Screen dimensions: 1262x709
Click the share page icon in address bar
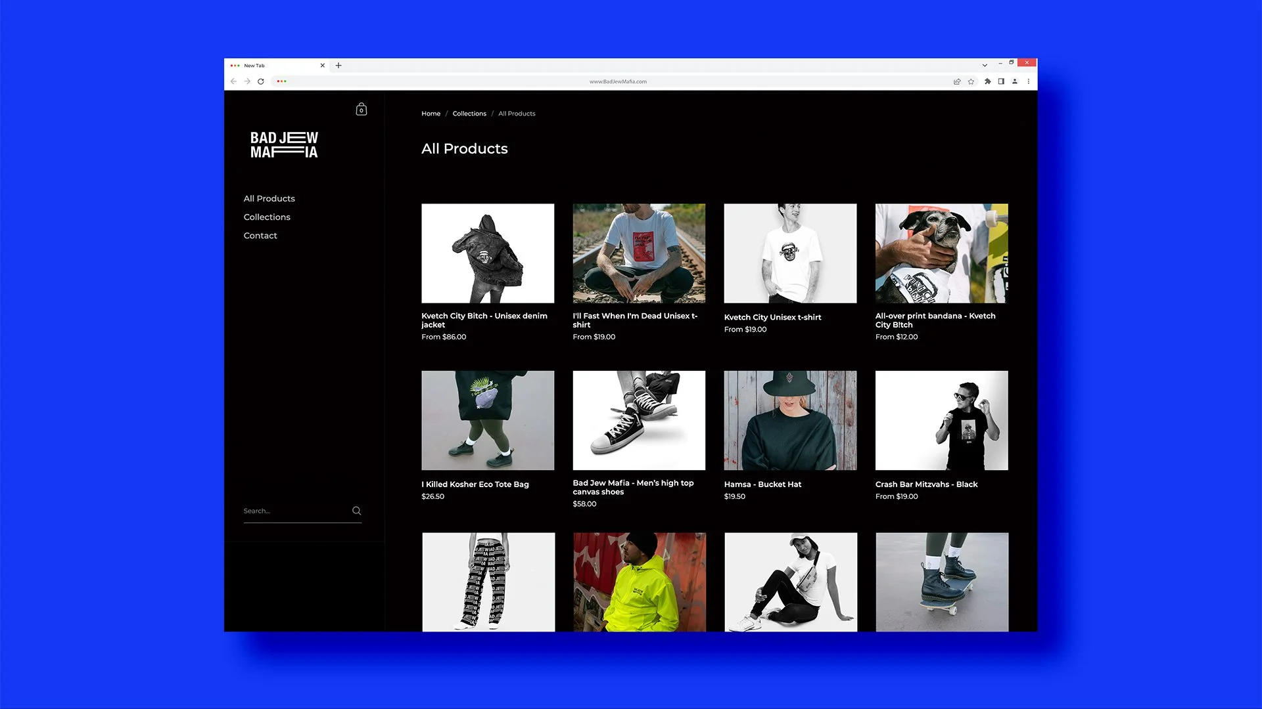(x=957, y=81)
